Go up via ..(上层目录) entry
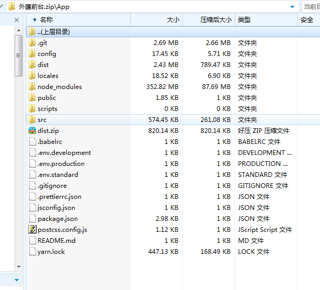Screen dimensions: 320x290 [53, 32]
